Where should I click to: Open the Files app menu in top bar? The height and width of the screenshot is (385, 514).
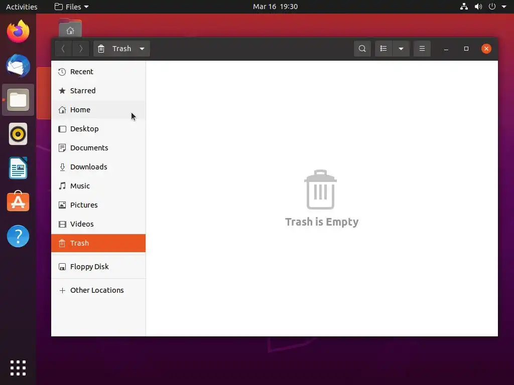(x=71, y=7)
